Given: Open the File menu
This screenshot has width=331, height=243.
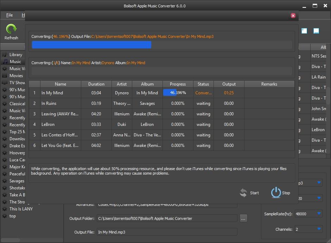Looking at the screenshot, I should [x=9, y=15].
